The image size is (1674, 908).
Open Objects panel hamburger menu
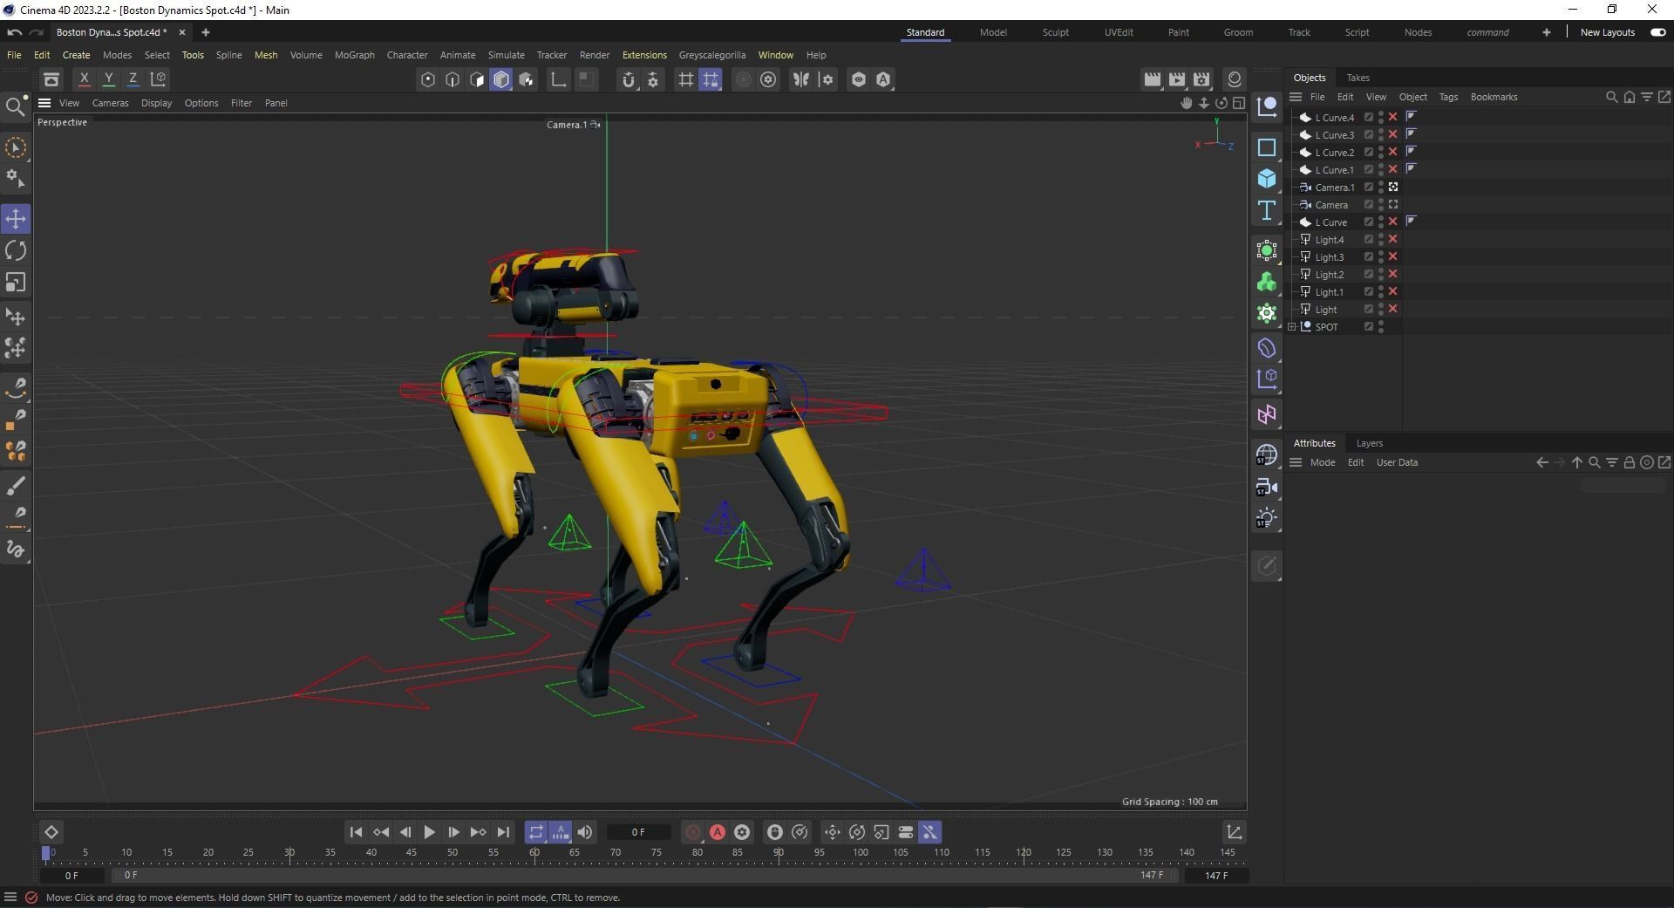1296,97
